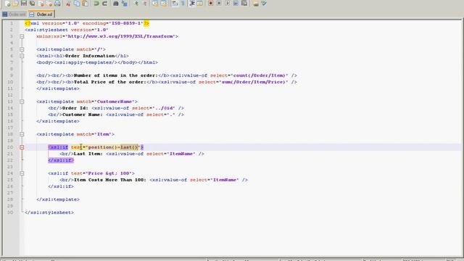Click the Close All documents toolbar icon

point(49,4)
